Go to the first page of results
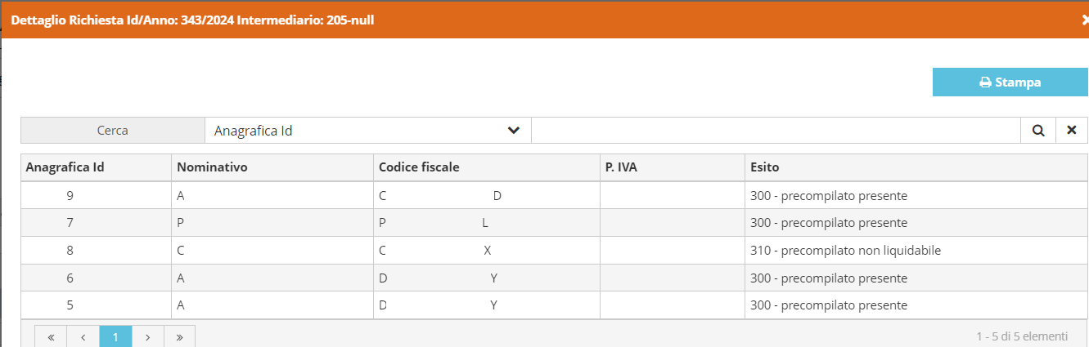Screen dimensions: 1089x347 pyautogui.click(x=51, y=336)
